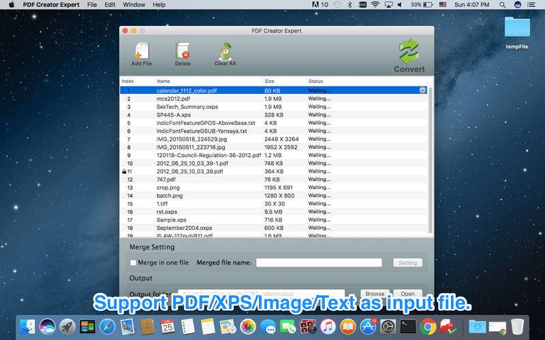Select the 120118-Council-Regulation-36-2012.pdf row
Screen dimensions: 545x340
tap(274, 155)
